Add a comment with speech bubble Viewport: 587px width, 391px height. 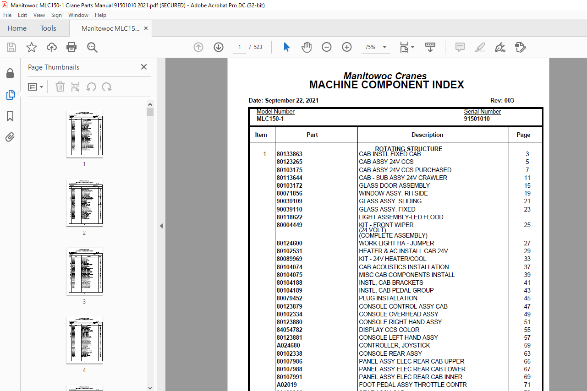tap(460, 47)
